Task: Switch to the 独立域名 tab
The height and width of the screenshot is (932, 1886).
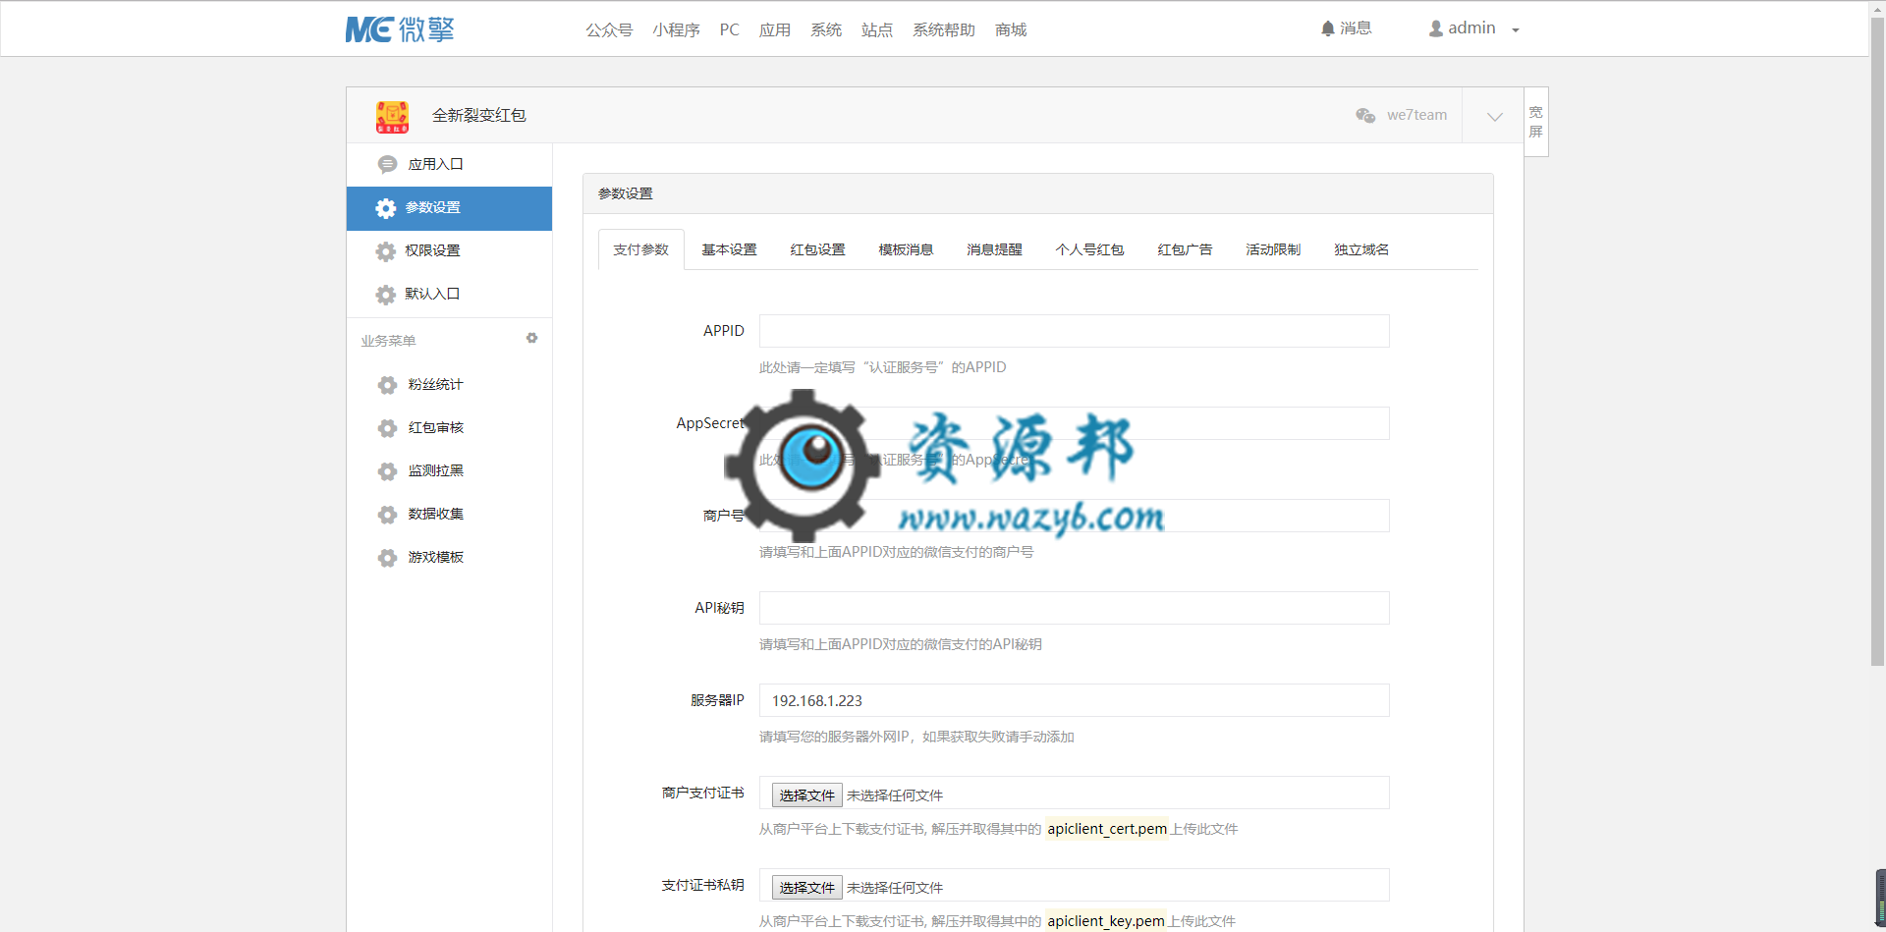Action: pos(1361,250)
